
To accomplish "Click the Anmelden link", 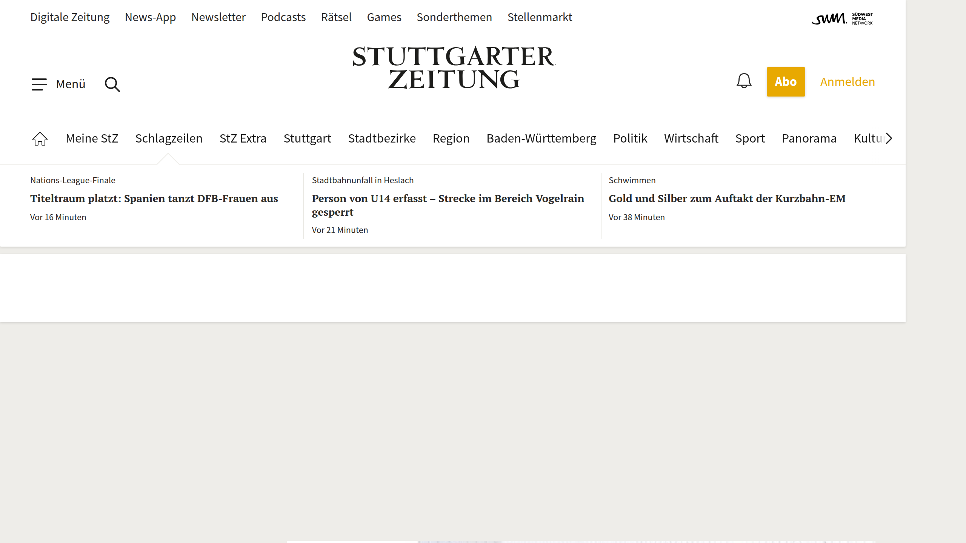I will (847, 81).
